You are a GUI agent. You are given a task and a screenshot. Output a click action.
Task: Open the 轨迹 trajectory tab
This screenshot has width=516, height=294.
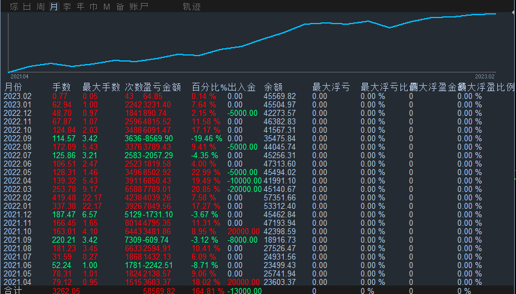click(192, 7)
